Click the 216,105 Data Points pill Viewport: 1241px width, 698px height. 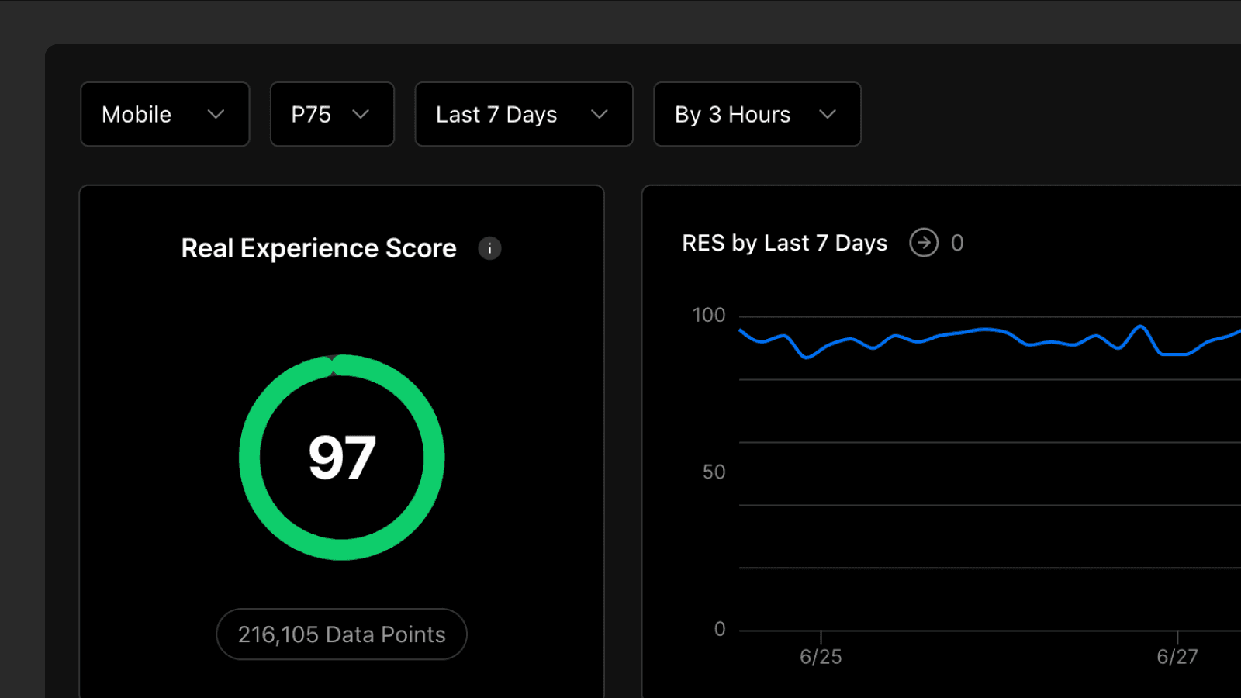(x=341, y=634)
